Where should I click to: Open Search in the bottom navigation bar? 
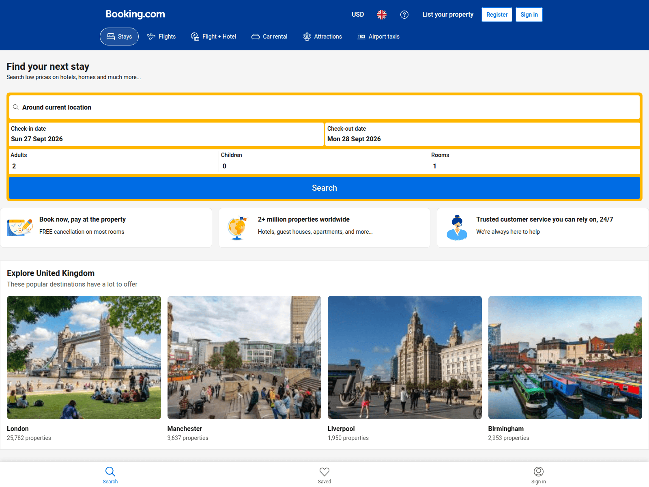tap(110, 475)
